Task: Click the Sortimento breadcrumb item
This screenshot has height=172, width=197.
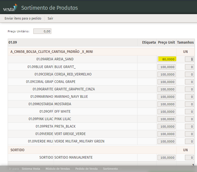Action: 110,169
